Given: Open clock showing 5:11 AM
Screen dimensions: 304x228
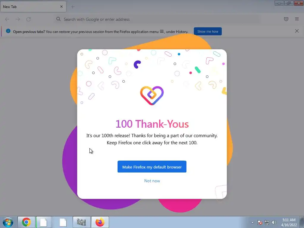Looking at the screenshot, I should tap(289, 222).
